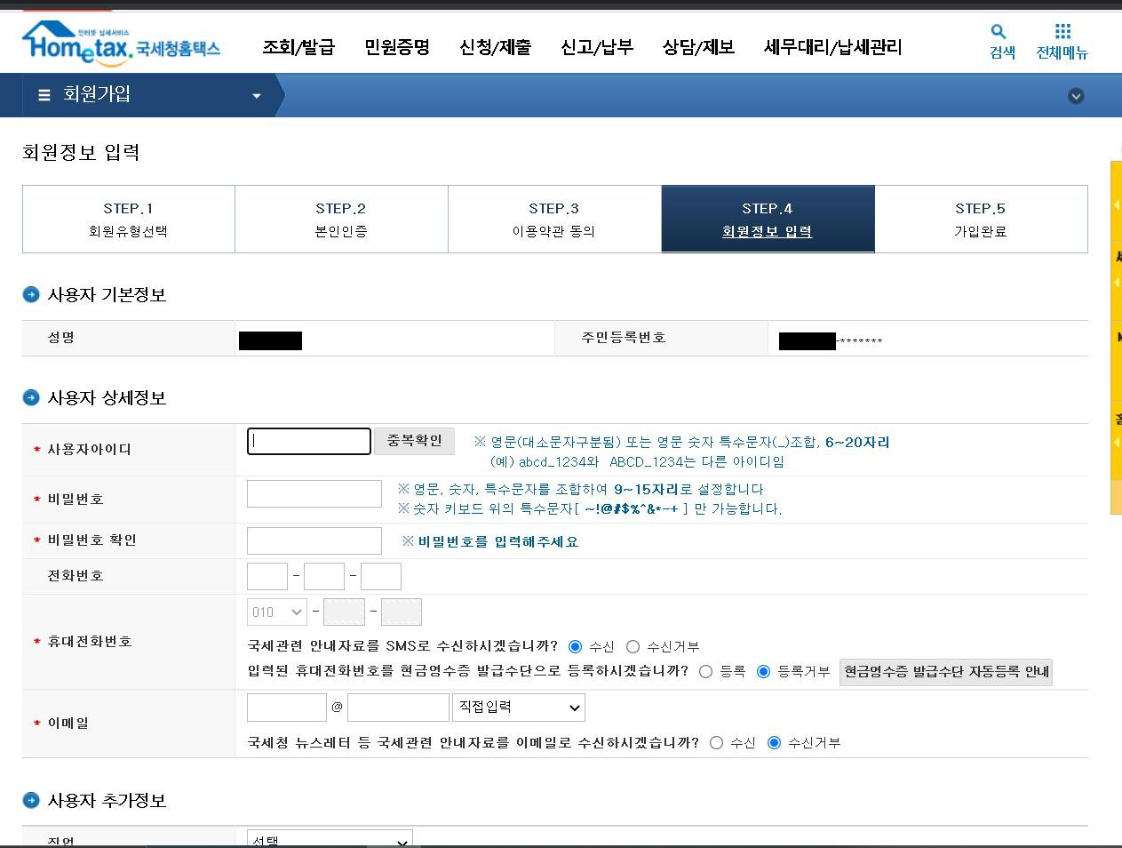Image resolution: width=1122 pixels, height=848 pixels.
Task: Select email newsletter 수신거부 radio button
Action: 774,742
